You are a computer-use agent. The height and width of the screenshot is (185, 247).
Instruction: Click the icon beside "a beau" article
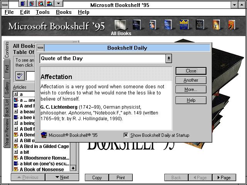pyautogui.click(x=16, y=111)
